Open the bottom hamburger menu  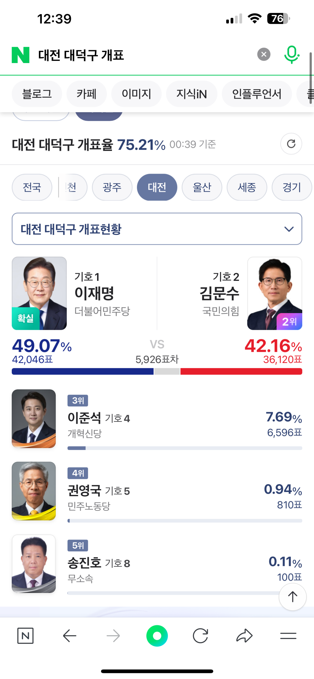click(x=288, y=636)
